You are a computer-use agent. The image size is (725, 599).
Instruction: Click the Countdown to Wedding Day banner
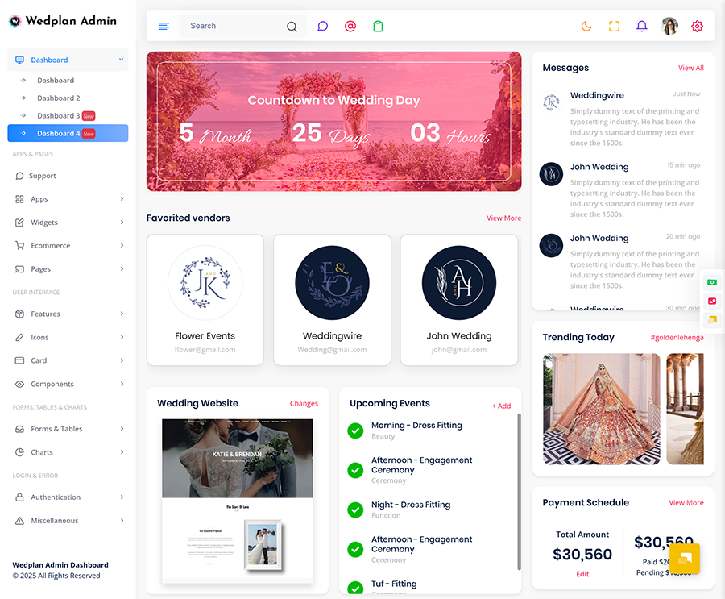(333, 121)
